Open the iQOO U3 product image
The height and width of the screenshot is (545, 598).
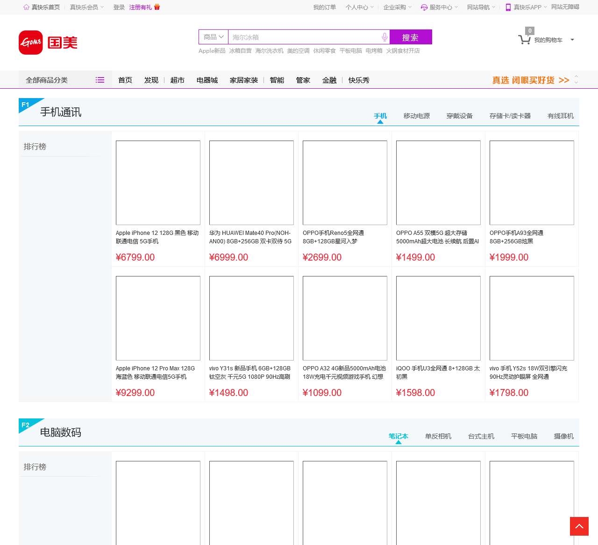click(438, 318)
